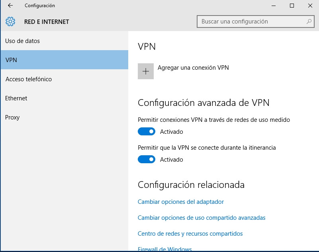Image resolution: width=319 pixels, height=252 pixels.
Task: Open Uso de datos section
Action: (23, 41)
